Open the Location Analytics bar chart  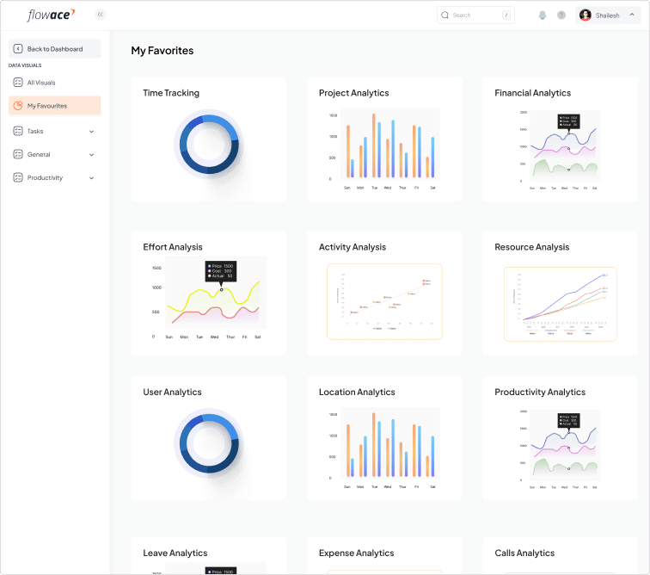tap(384, 448)
